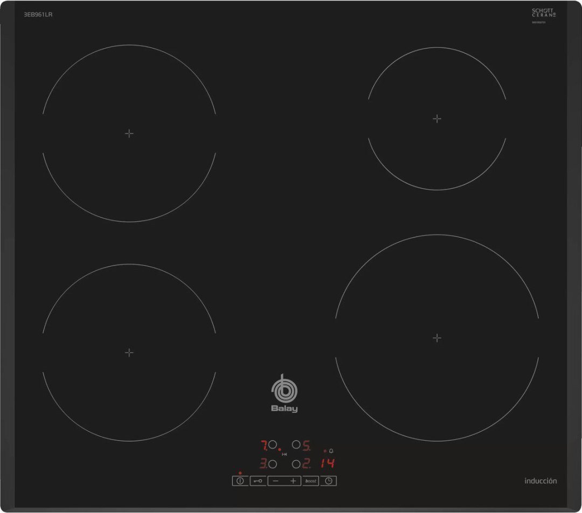Click the 3EB961LR model number label
582x513 pixels.
pos(38,15)
